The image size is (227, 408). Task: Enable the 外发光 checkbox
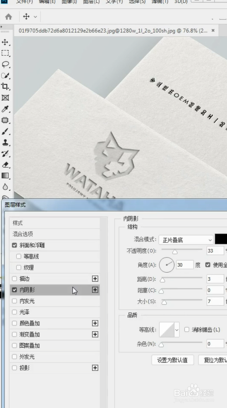[15, 357]
